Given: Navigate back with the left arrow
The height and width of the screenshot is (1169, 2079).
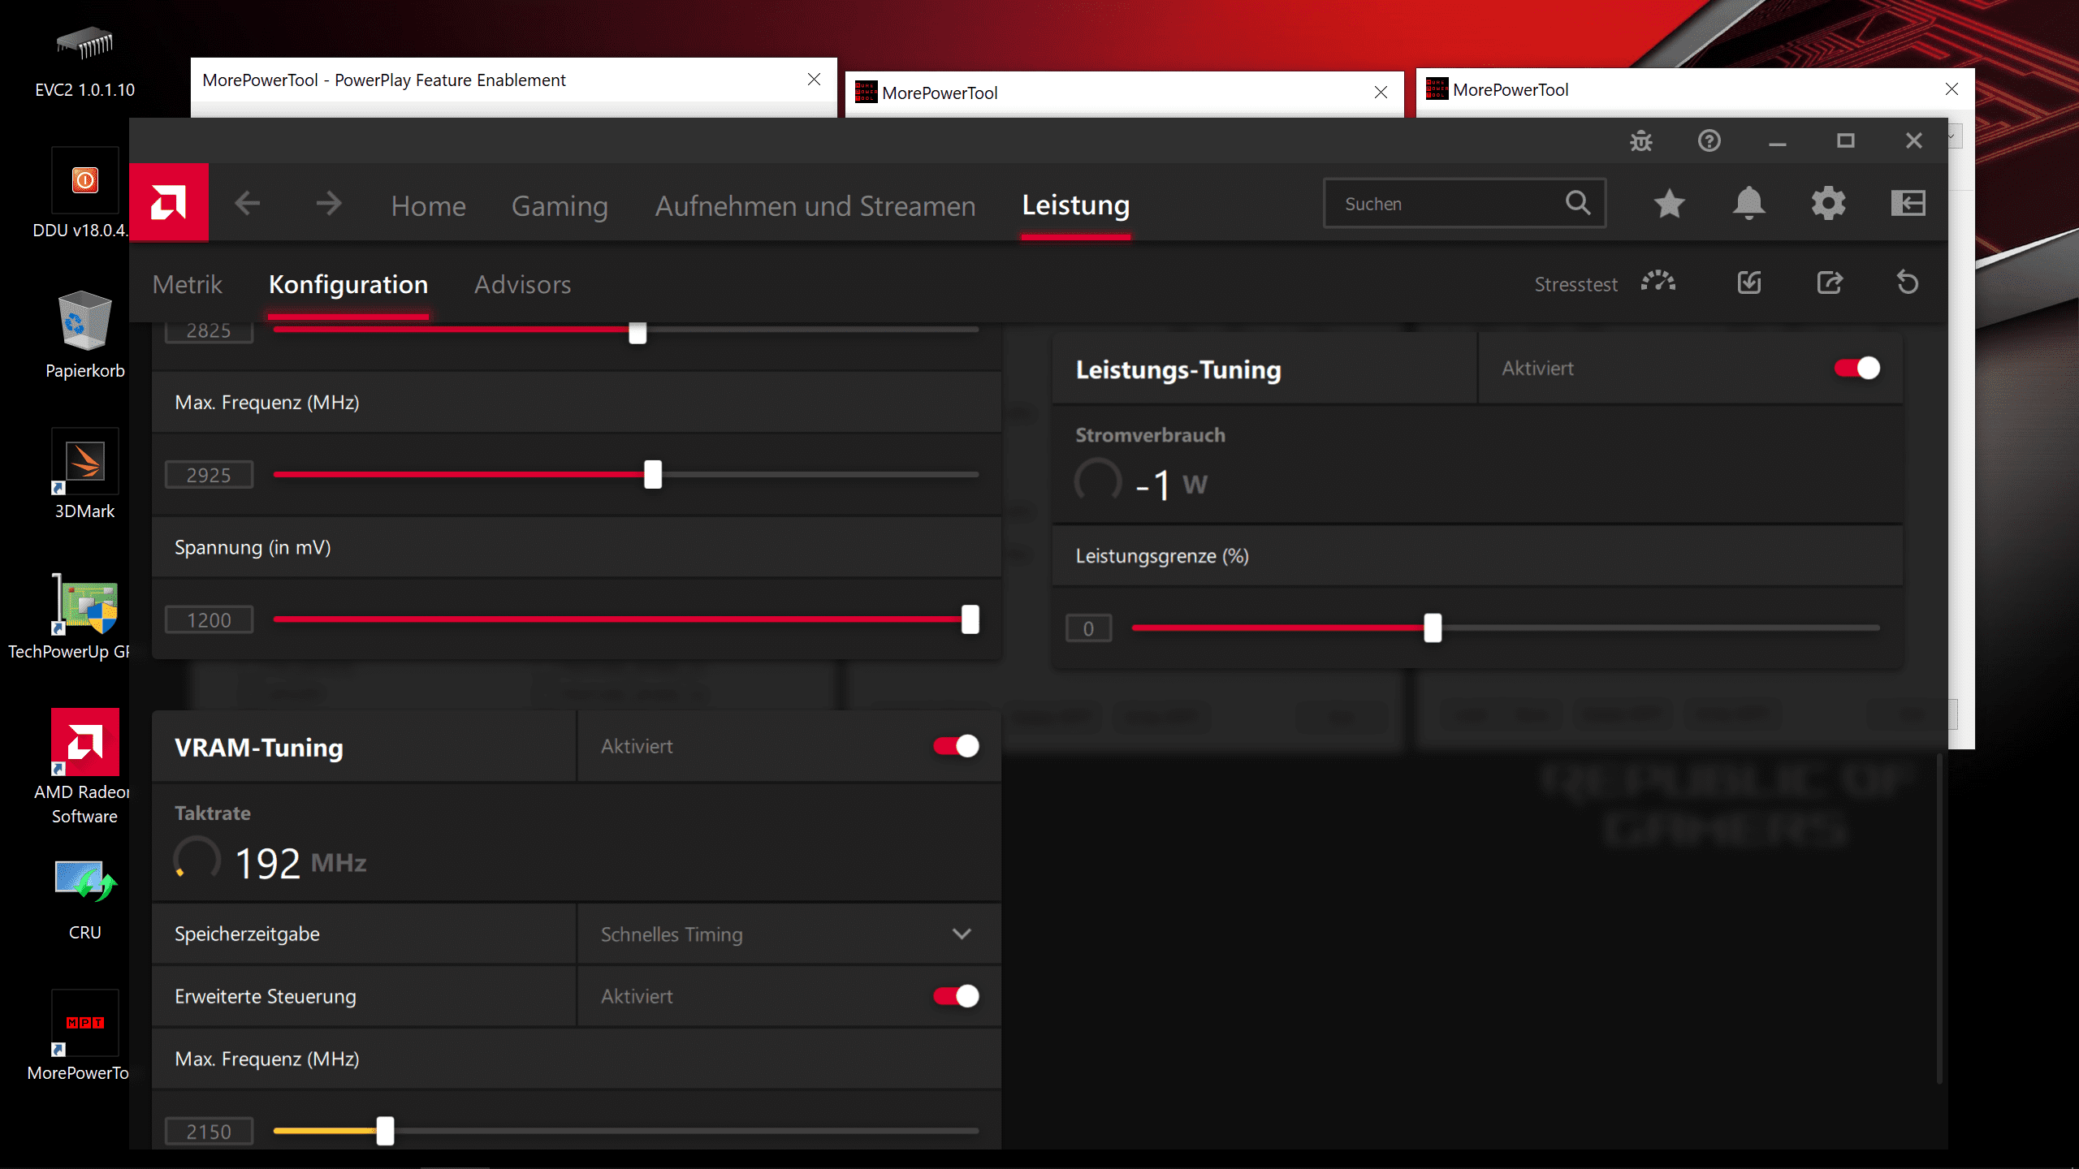Looking at the screenshot, I should pos(248,204).
